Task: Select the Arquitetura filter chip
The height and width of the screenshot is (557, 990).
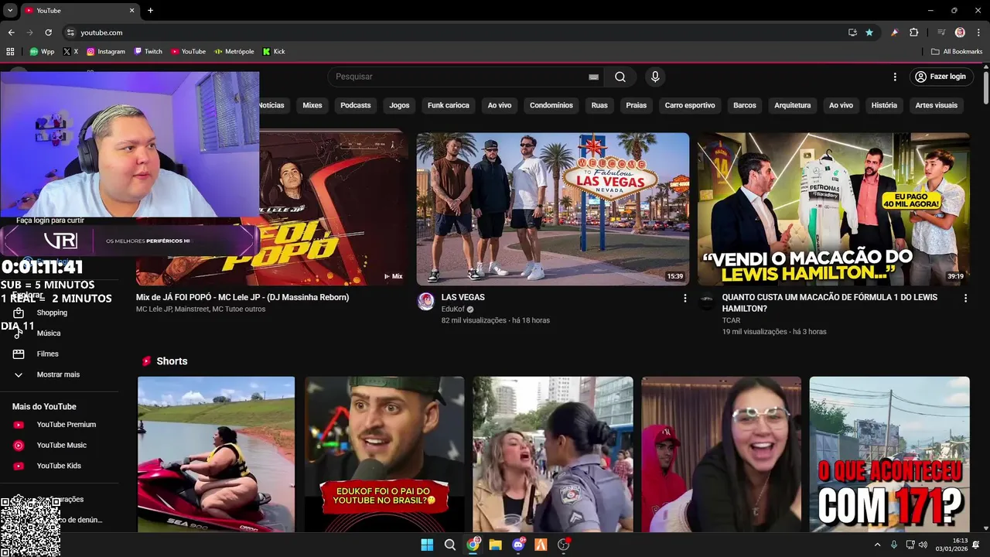Action: pyautogui.click(x=793, y=105)
